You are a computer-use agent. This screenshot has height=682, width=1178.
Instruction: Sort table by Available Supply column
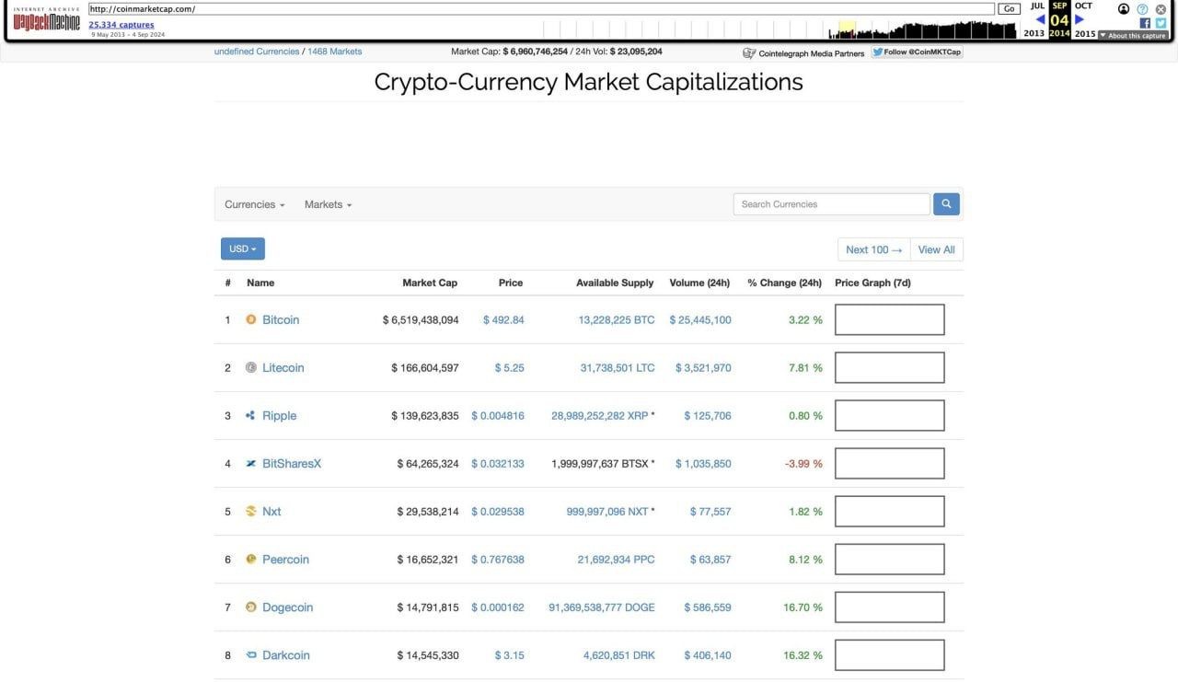[615, 283]
